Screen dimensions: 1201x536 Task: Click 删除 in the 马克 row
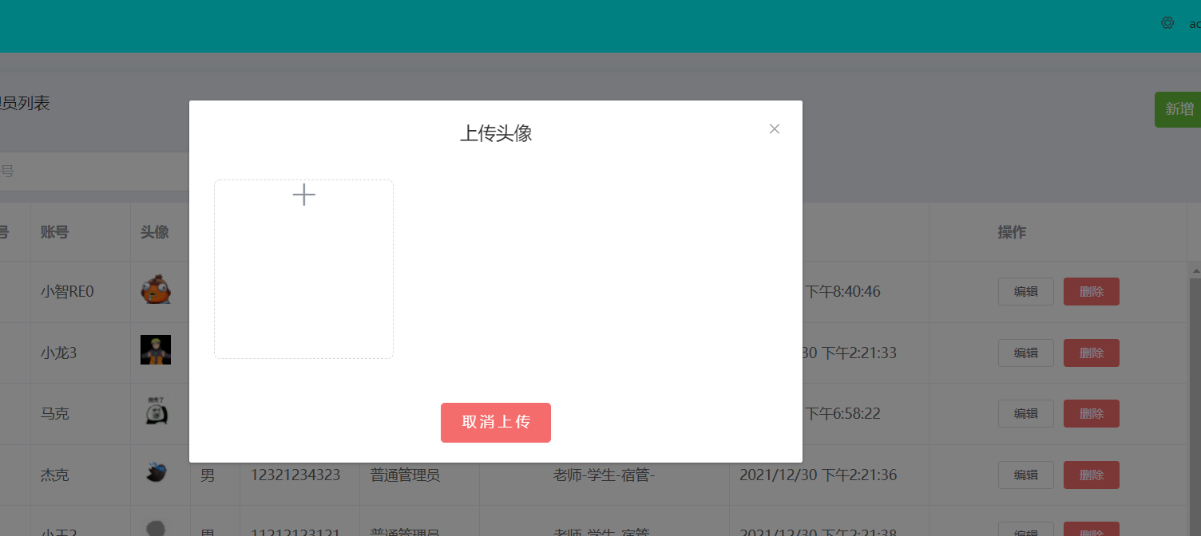pos(1091,413)
